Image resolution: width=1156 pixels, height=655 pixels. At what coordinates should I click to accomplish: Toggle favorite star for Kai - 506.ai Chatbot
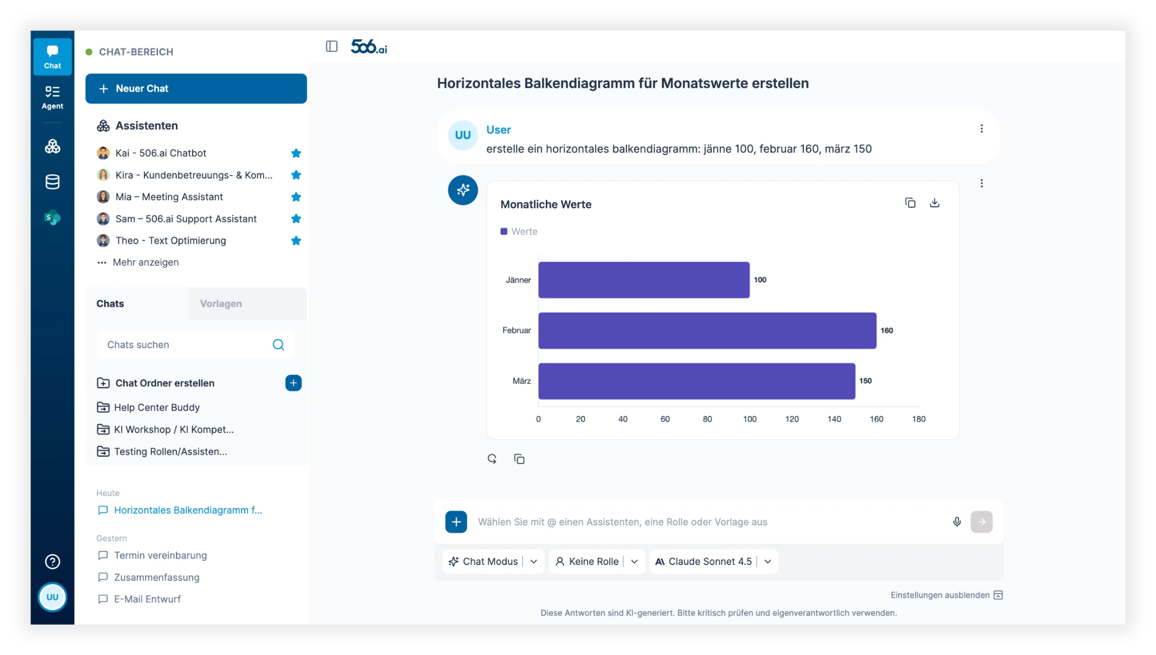(296, 153)
